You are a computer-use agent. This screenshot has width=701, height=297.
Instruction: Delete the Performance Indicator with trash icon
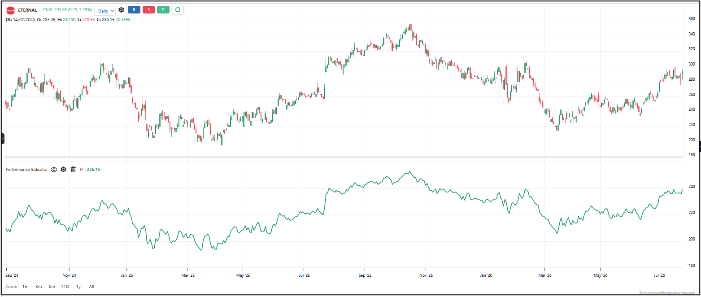click(x=73, y=170)
